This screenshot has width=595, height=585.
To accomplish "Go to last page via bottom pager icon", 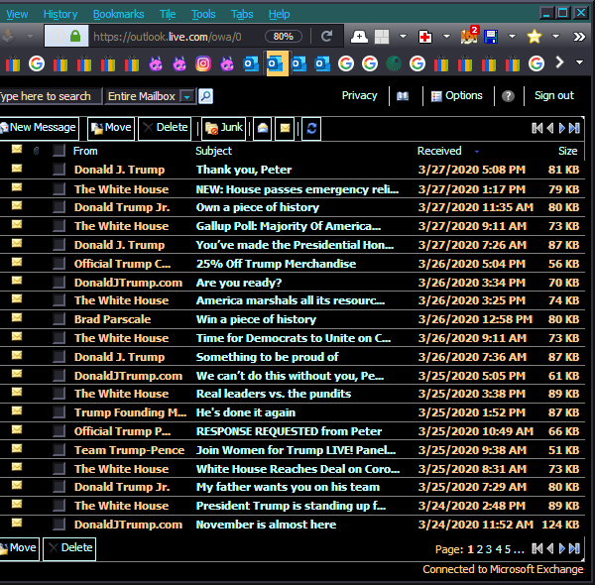I will tap(574, 548).
